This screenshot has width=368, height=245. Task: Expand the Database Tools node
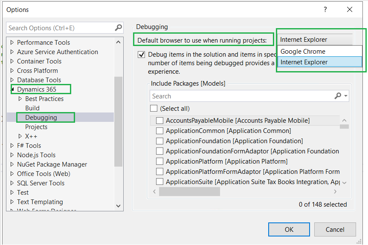(x=12, y=80)
